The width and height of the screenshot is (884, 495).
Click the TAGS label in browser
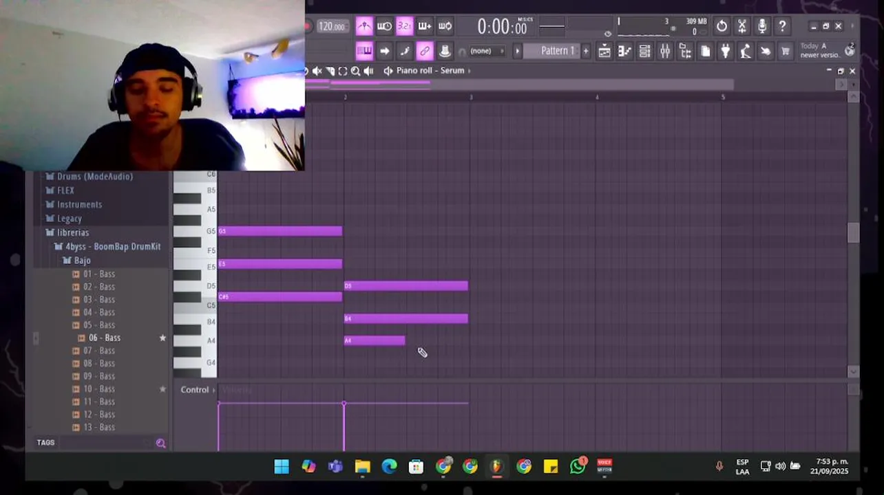pos(45,443)
